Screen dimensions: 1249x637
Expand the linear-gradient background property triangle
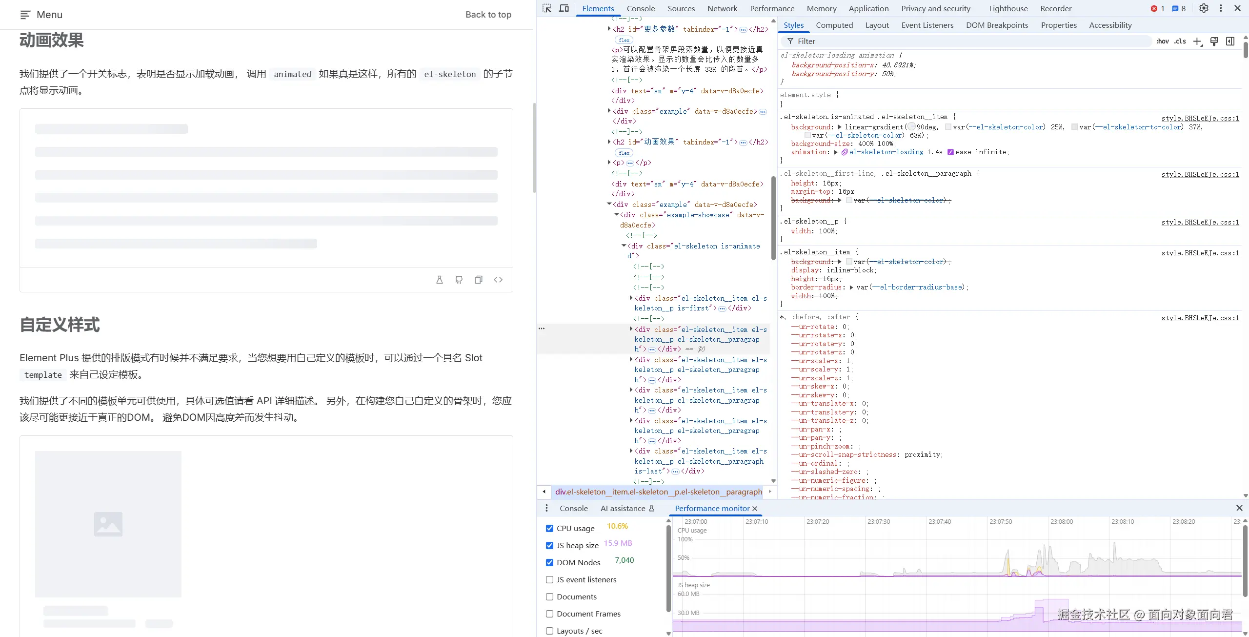pyautogui.click(x=840, y=127)
